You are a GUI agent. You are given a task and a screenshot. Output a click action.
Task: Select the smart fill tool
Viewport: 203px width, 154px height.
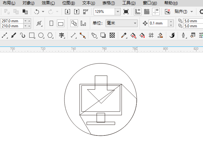[x=142, y=35]
